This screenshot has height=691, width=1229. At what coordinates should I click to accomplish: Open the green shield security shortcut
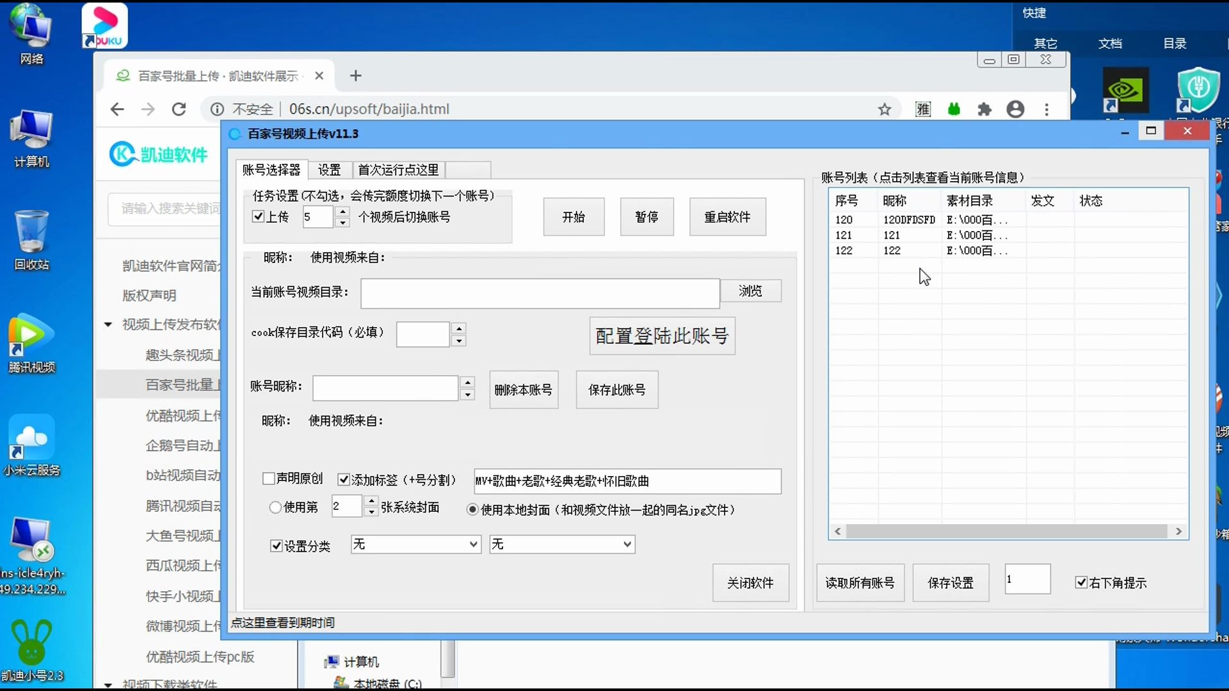click(x=1198, y=90)
